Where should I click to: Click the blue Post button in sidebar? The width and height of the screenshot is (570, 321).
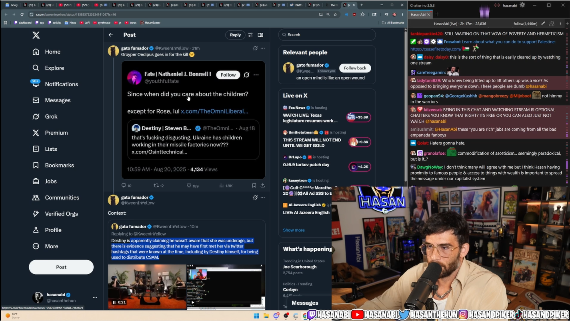(61, 267)
